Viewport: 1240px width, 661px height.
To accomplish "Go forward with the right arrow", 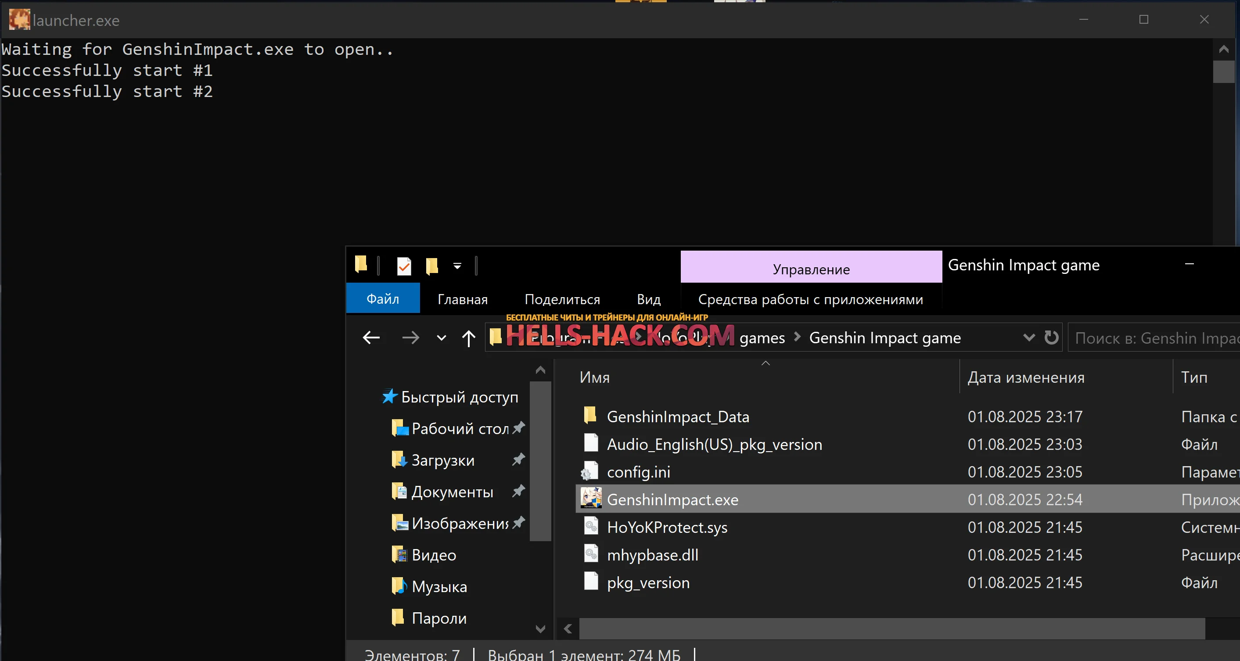I will (410, 338).
